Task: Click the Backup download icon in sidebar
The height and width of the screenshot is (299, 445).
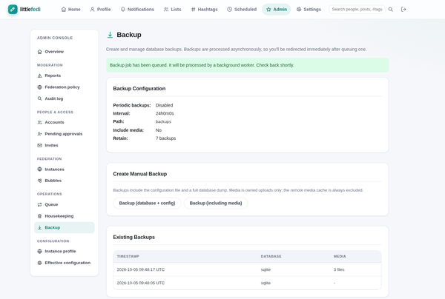Action: [40, 228]
